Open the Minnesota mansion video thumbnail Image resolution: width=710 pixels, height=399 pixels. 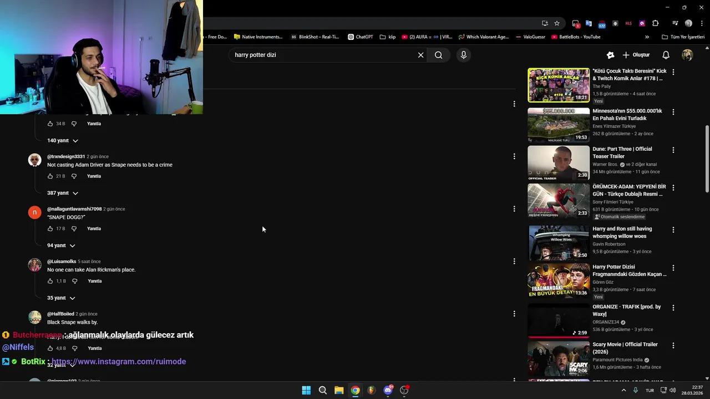point(559,125)
